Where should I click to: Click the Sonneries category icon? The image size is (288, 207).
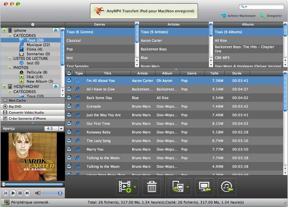click(x=22, y=54)
